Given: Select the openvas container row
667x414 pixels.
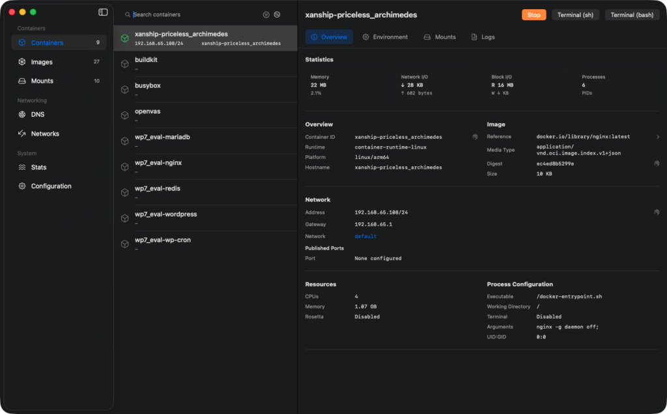Looking at the screenshot, I should coord(206,115).
